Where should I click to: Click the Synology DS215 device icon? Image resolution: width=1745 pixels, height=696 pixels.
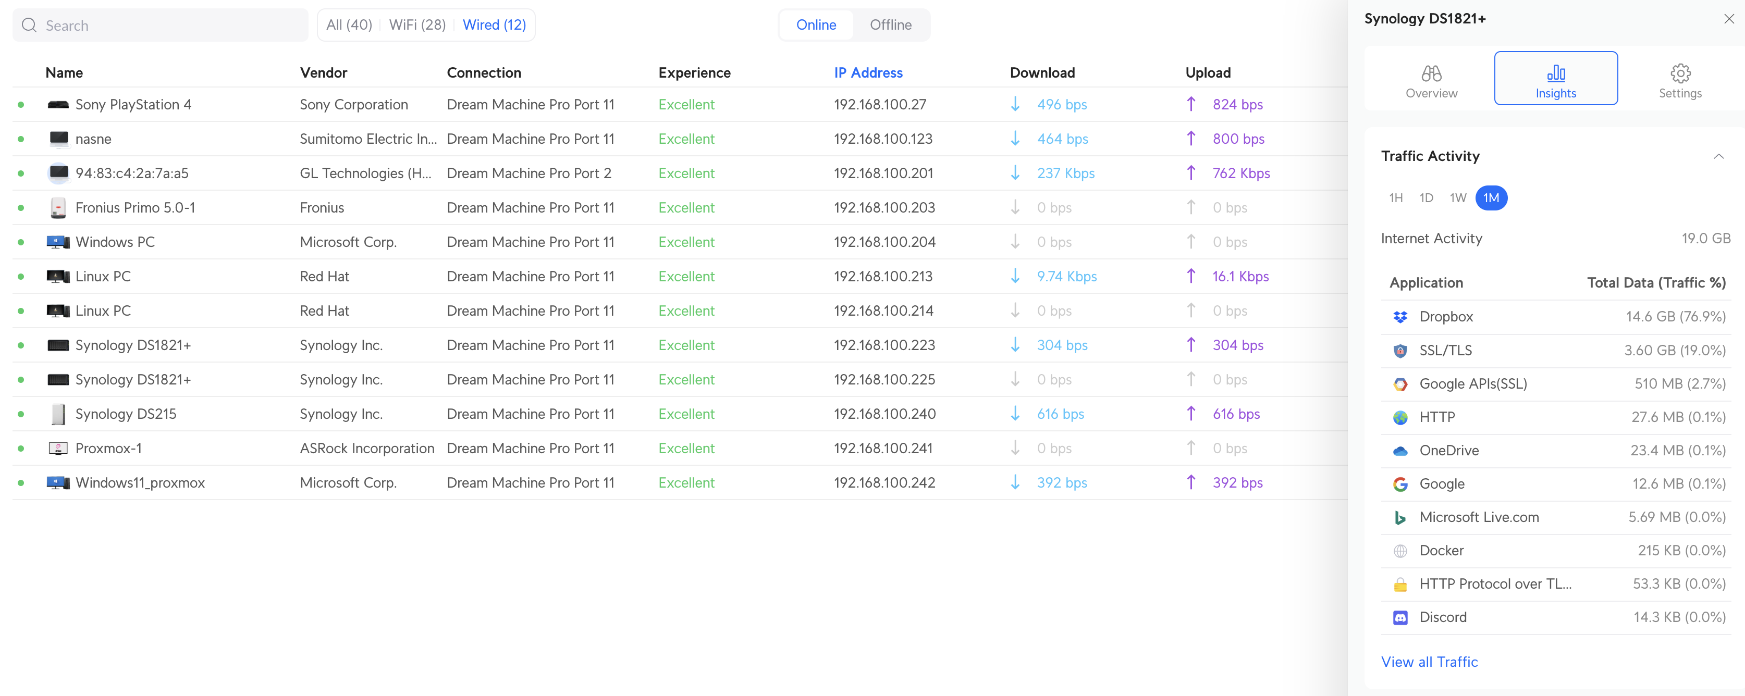click(58, 414)
